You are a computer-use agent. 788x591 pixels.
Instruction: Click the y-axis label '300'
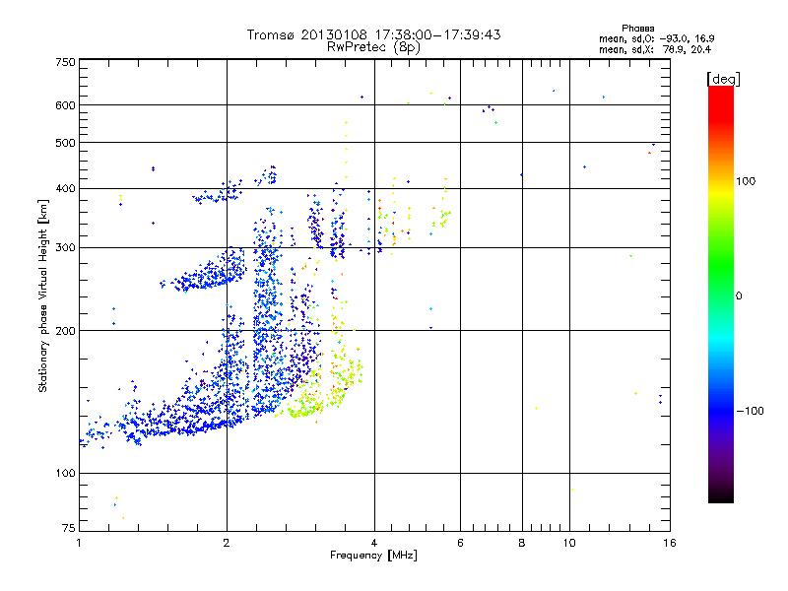[65, 248]
